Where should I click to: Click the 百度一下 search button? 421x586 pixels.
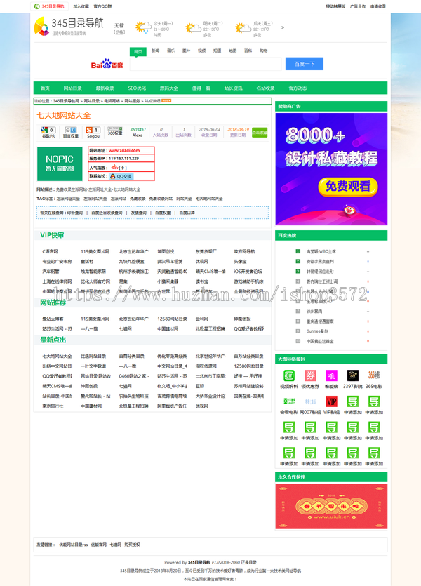[x=304, y=64]
